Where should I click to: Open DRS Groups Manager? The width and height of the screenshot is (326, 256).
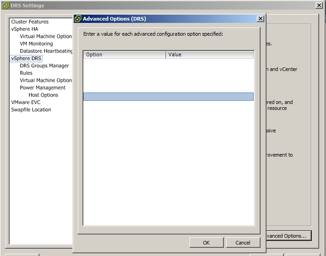(44, 65)
